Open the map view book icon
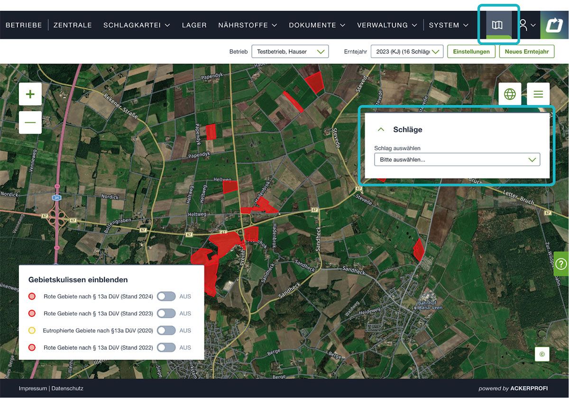Viewport: 569px width, 398px height. click(497, 25)
